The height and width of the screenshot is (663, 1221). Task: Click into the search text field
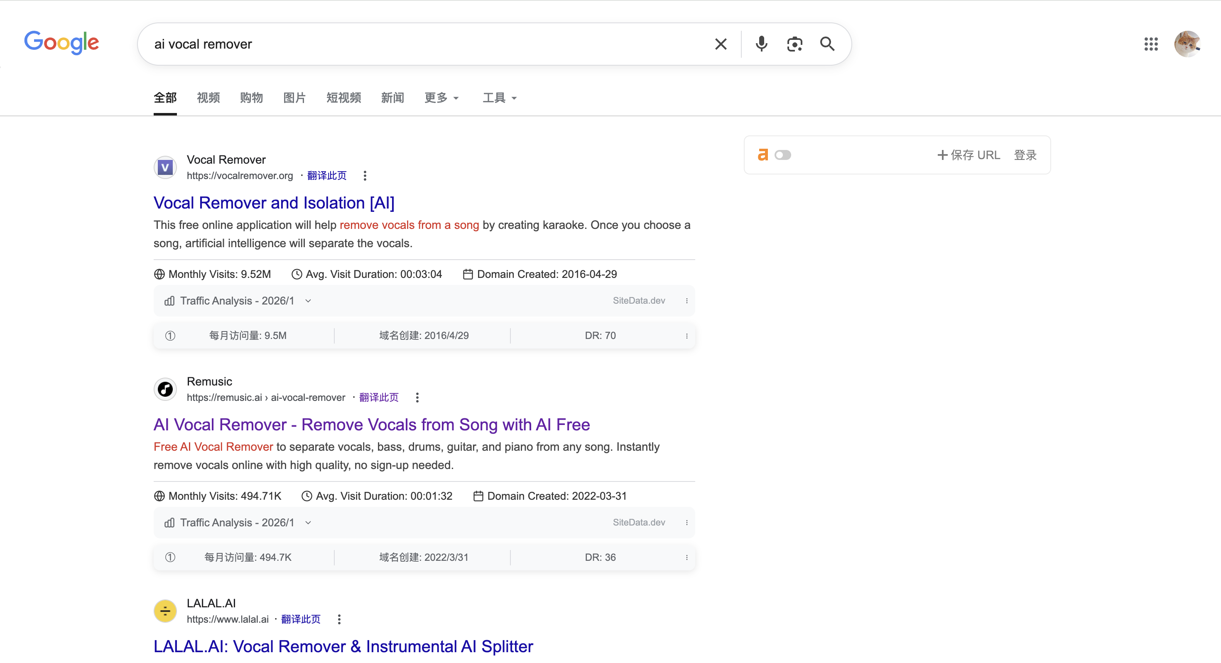[427, 44]
